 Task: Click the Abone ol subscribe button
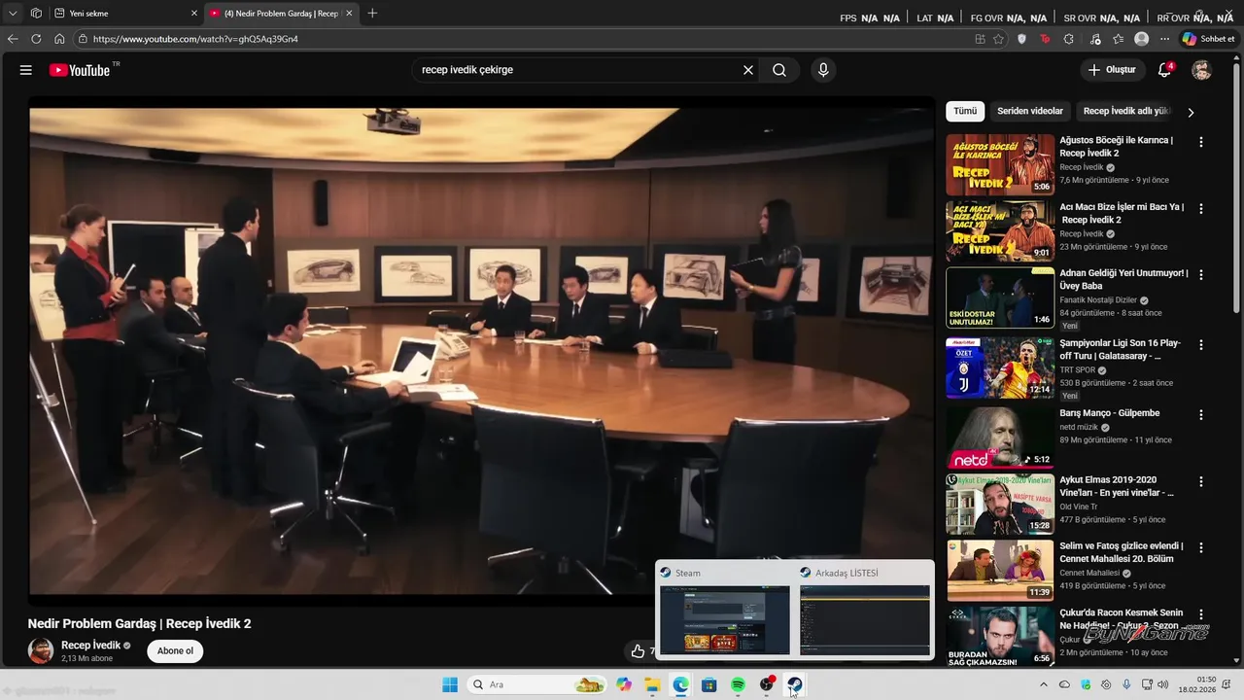175,650
